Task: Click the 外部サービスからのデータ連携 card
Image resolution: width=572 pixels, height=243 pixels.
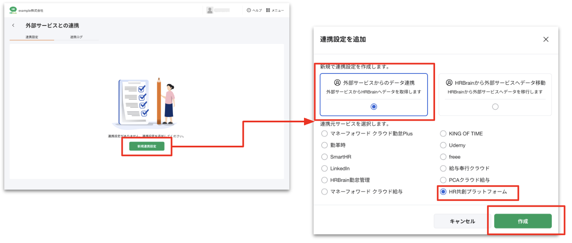Action: pos(374,94)
